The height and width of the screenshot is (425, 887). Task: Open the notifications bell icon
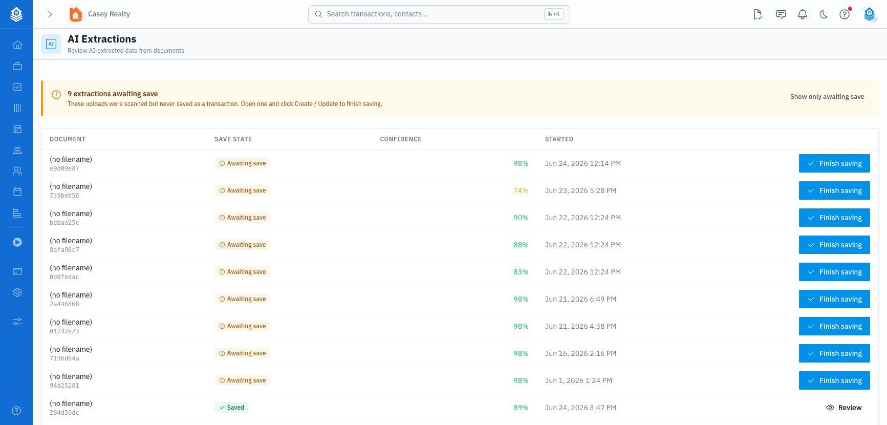pyautogui.click(x=803, y=14)
